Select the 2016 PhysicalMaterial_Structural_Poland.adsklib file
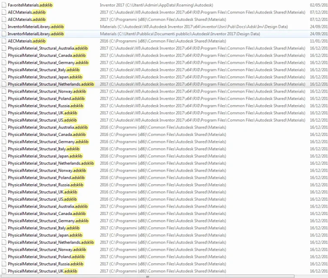This screenshot has height=278, width=328. (46, 178)
